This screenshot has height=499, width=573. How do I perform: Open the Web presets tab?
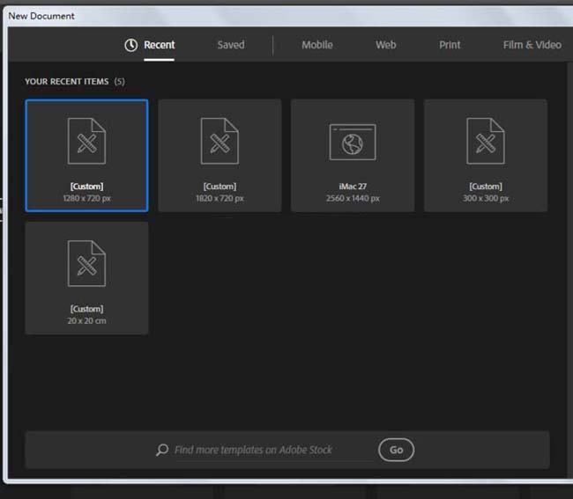coord(386,45)
